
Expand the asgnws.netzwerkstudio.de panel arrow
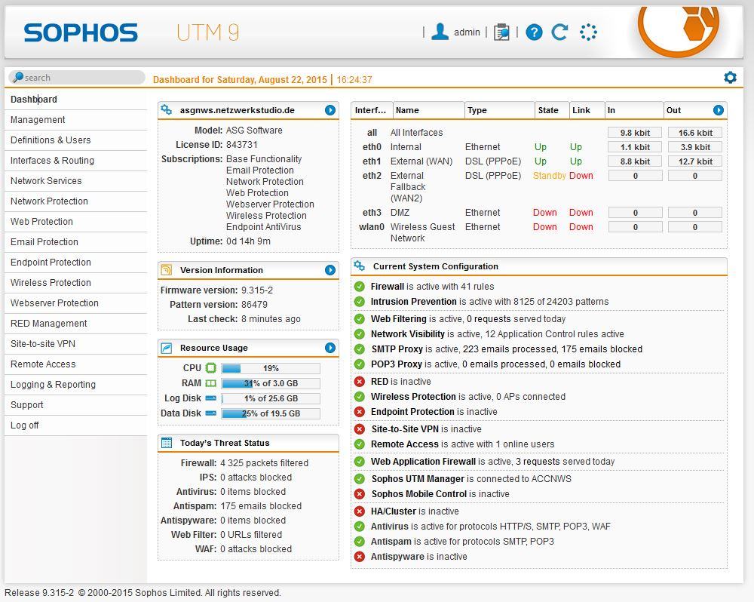pyautogui.click(x=330, y=110)
